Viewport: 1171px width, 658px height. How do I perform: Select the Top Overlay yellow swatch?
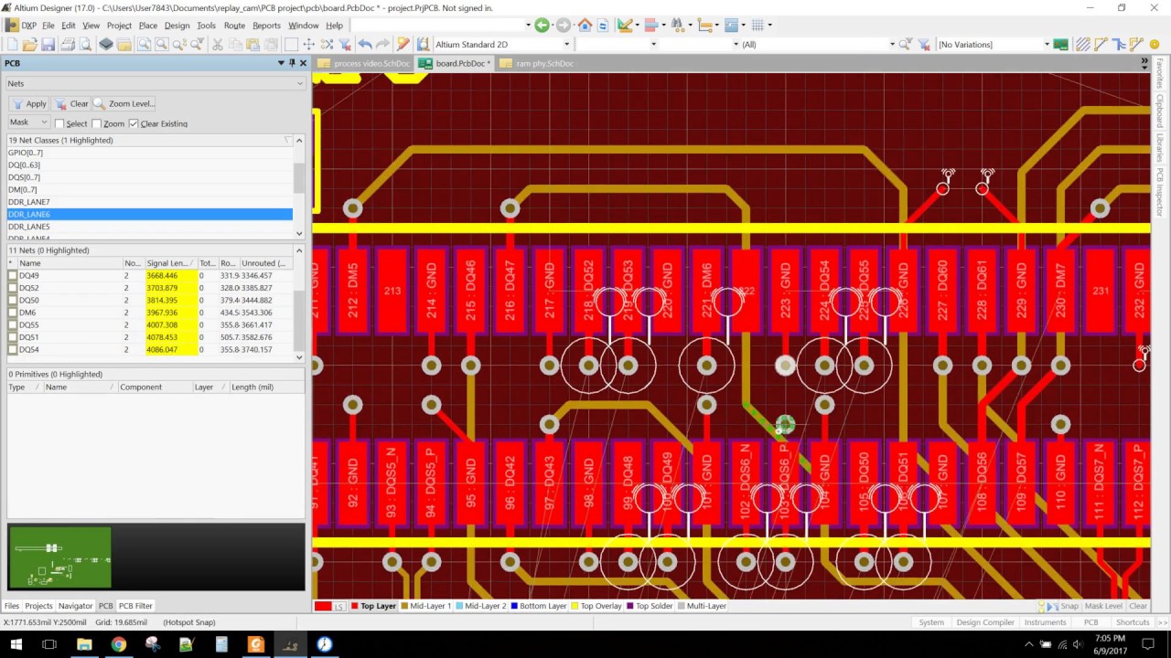tap(575, 606)
